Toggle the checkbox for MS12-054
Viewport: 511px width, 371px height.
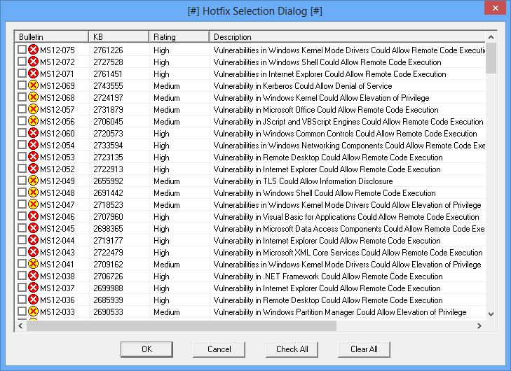[x=22, y=145]
